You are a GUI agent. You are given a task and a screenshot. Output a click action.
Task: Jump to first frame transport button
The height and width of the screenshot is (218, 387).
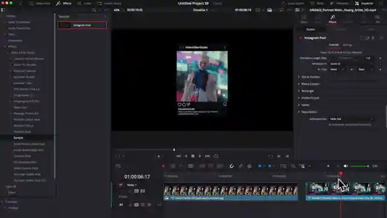(178, 156)
